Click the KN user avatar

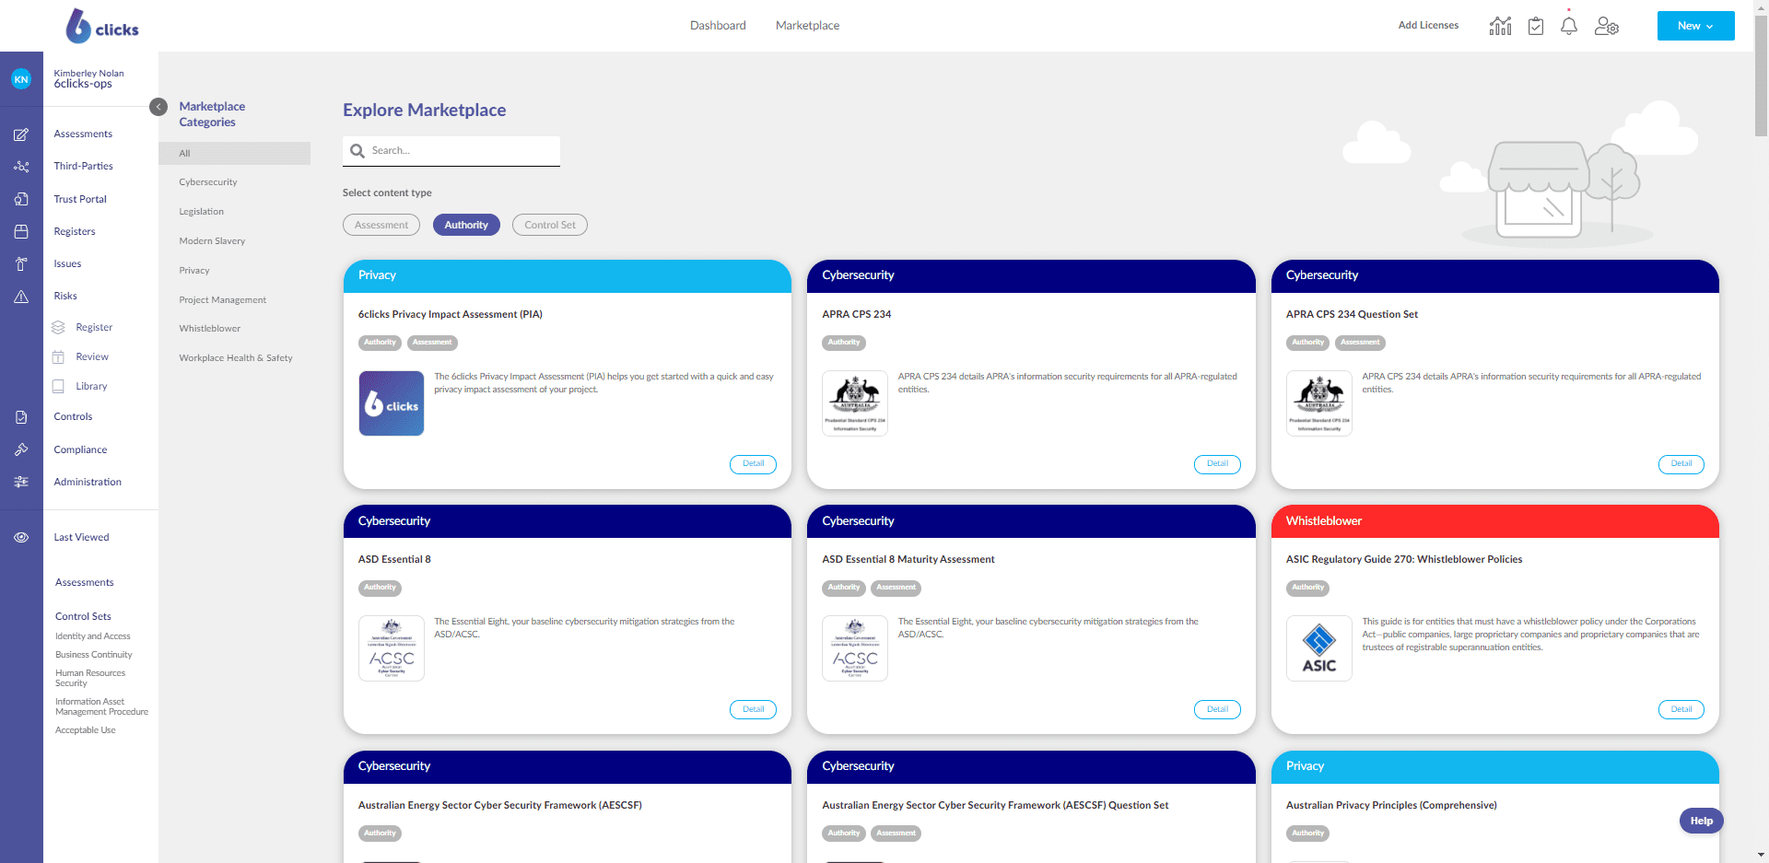click(x=21, y=79)
